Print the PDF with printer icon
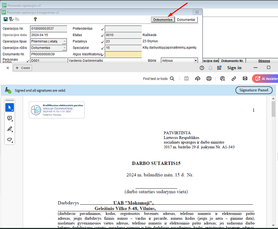Screen dimensions: 278x229 pos(209,79)
